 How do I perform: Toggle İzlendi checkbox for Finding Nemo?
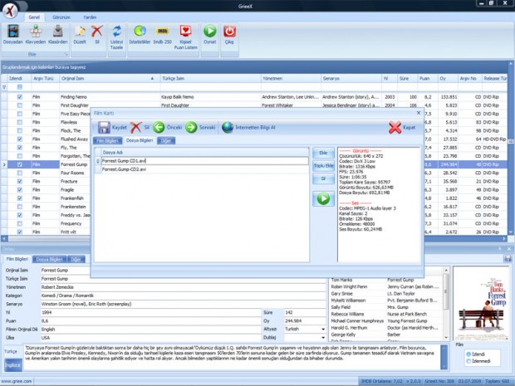(20, 97)
